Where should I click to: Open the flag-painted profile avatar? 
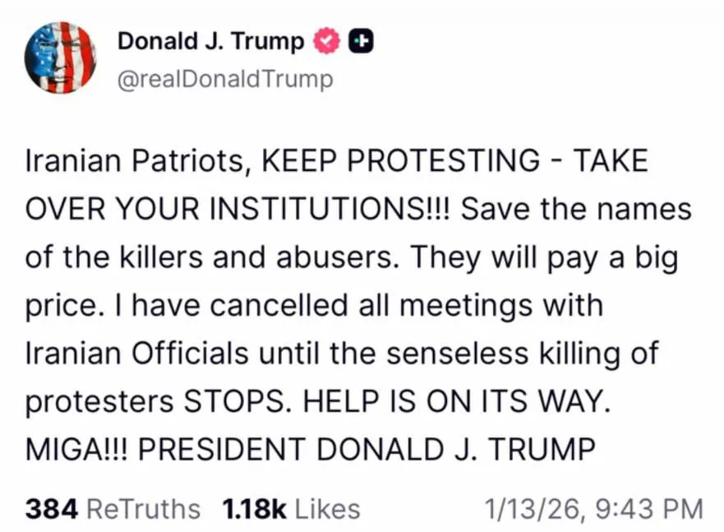point(61,58)
